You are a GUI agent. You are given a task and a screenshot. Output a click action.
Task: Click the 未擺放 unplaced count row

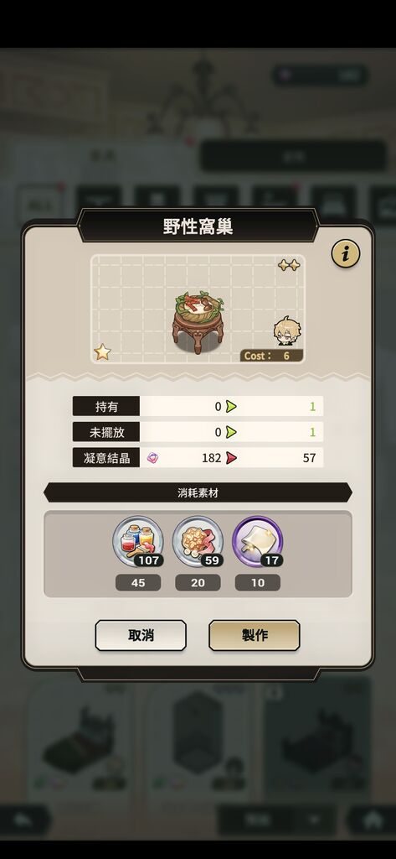click(198, 432)
